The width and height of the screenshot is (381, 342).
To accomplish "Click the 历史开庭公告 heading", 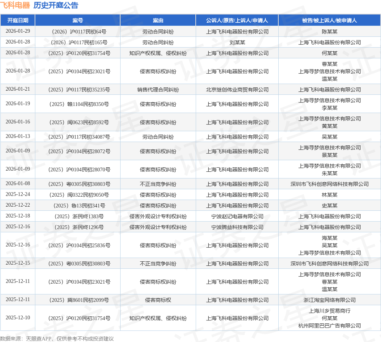I will click(56, 5).
